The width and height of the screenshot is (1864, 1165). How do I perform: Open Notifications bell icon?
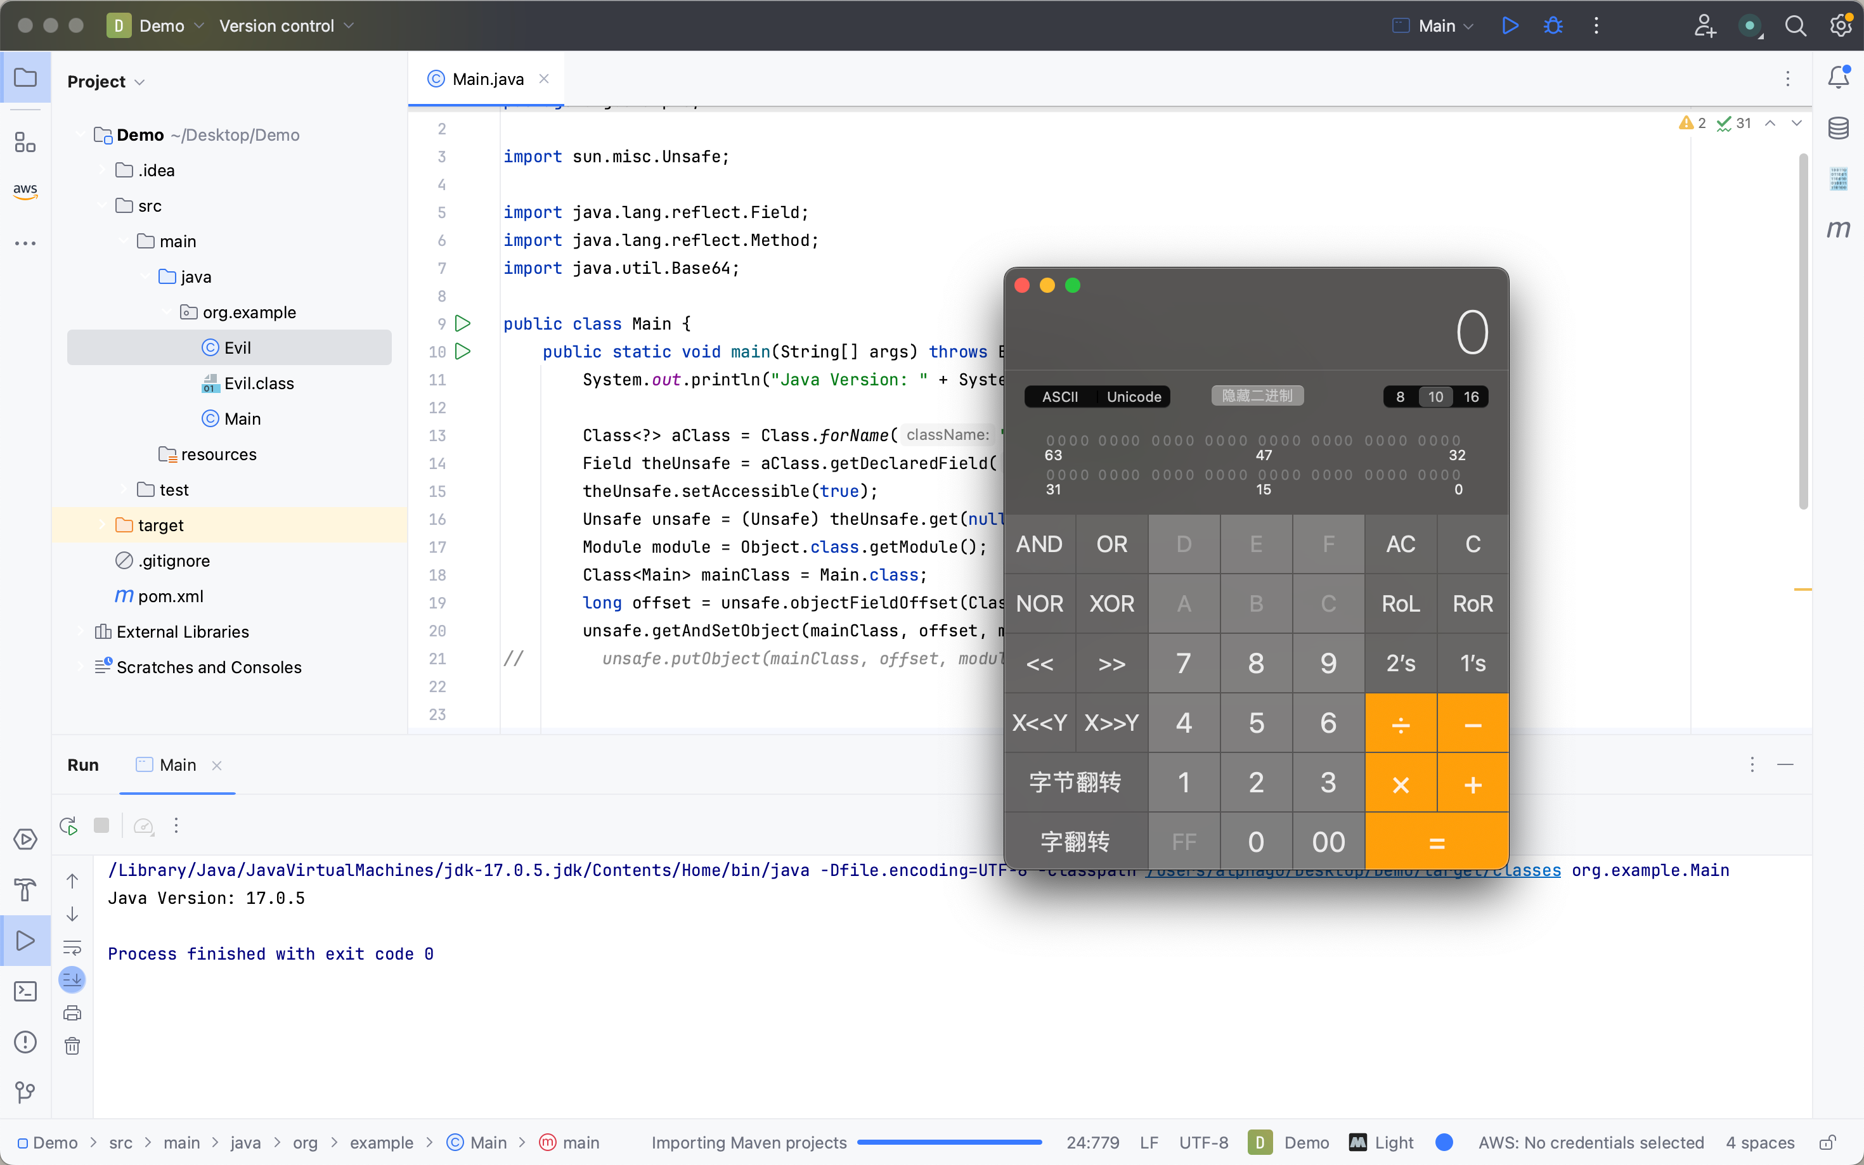click(x=1839, y=77)
